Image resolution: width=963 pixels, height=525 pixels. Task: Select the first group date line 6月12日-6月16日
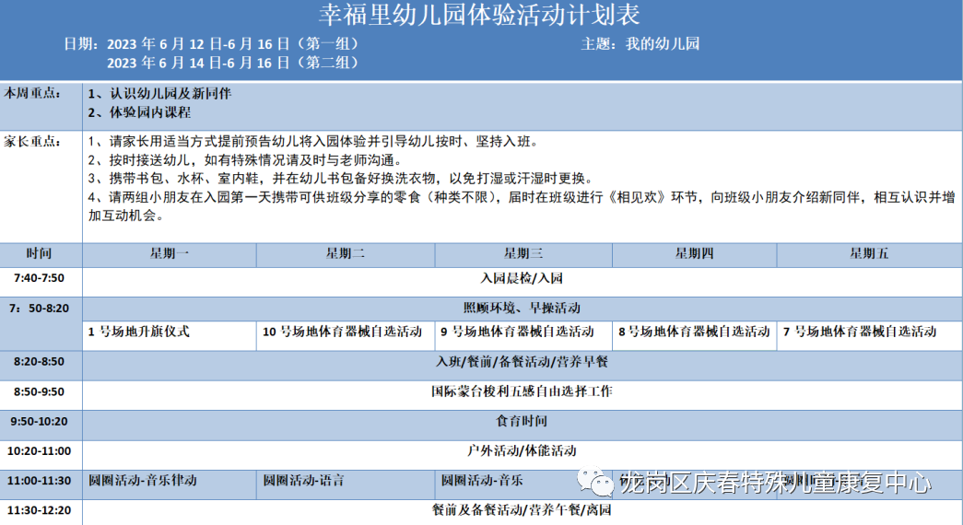232,44
